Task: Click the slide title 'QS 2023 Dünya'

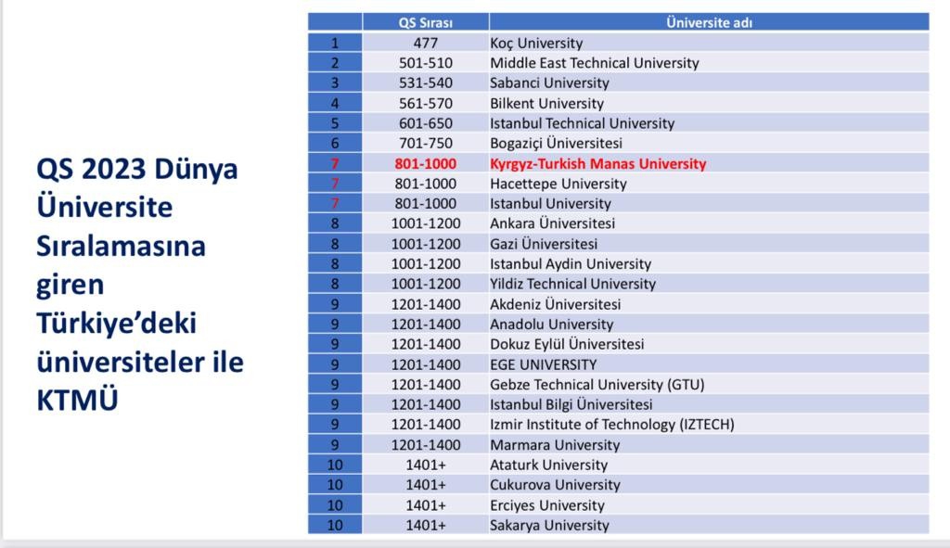Action: pos(137,169)
